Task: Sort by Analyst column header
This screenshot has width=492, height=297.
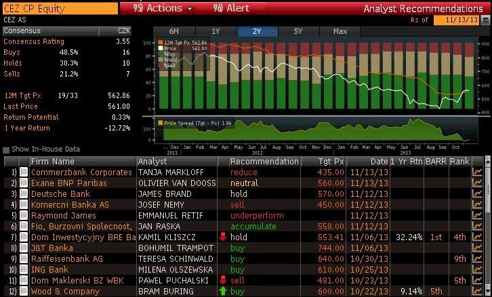Action: (x=177, y=162)
